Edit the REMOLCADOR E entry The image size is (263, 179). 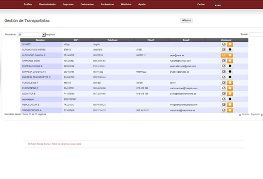pos(224,105)
